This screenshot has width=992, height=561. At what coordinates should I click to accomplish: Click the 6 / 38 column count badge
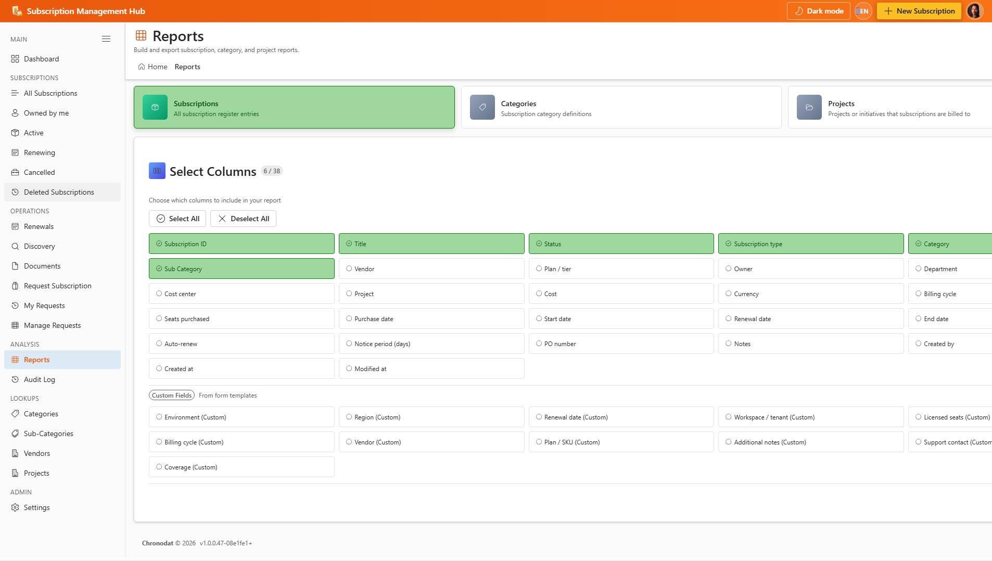pos(272,171)
